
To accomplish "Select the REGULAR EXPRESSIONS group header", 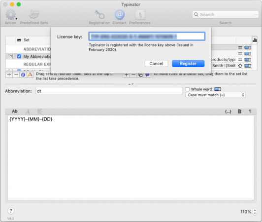I will (x=37, y=64).
